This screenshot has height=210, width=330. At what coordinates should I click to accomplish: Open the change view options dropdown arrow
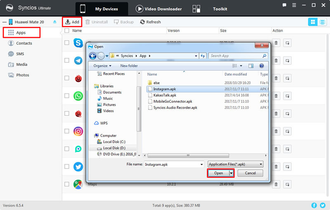[x=241, y=66]
